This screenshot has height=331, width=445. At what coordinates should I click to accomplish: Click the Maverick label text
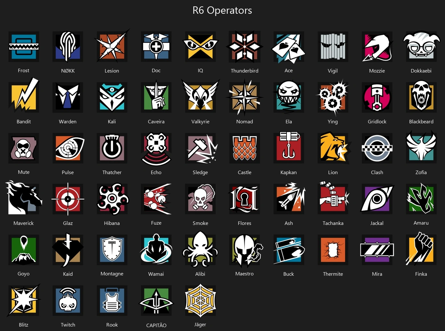click(x=24, y=223)
